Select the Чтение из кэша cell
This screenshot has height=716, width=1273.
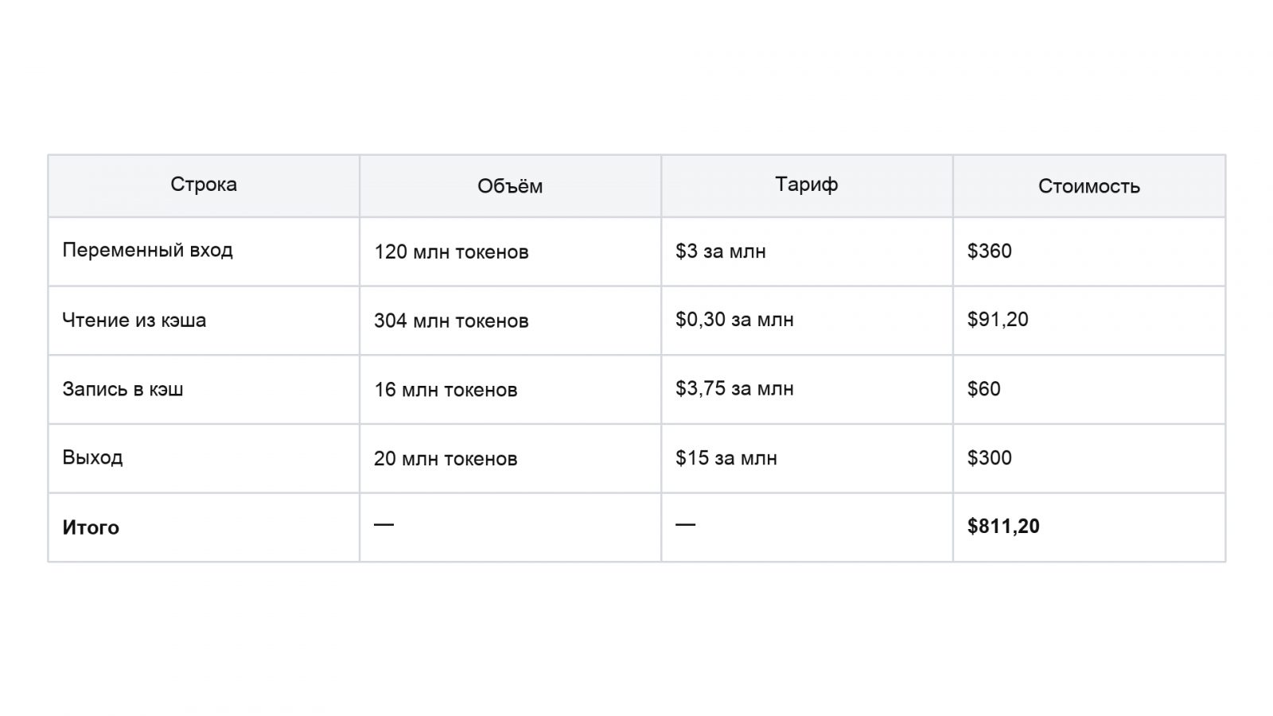pyautogui.click(x=134, y=320)
